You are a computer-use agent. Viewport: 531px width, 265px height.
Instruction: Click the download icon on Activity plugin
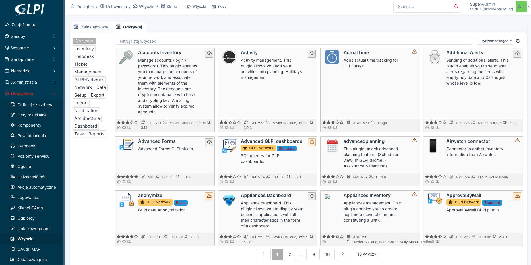pyautogui.click(x=312, y=54)
